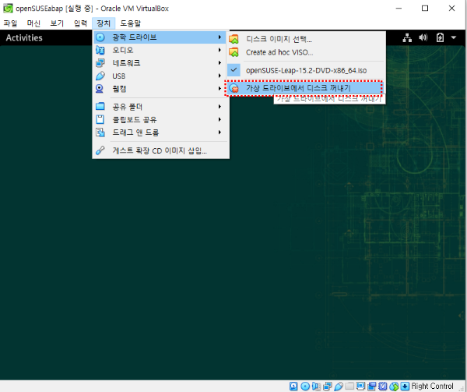Click the 공유 폴더 folder icon
Viewport: 467px width, 392px height.
[x=100, y=107]
